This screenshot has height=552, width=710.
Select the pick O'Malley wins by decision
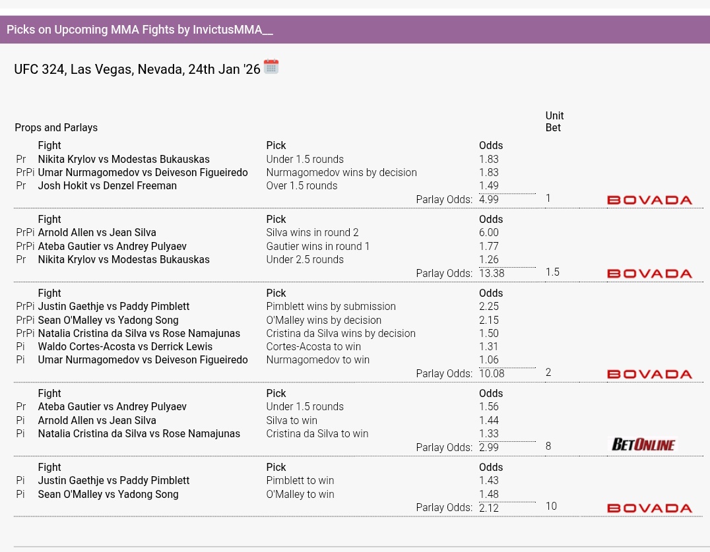(324, 320)
